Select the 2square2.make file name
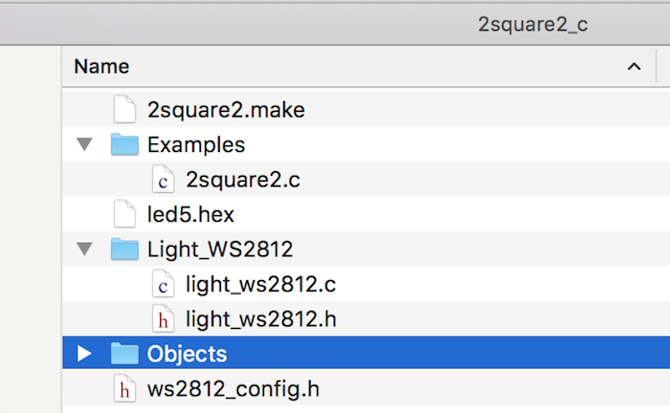 click(x=226, y=110)
